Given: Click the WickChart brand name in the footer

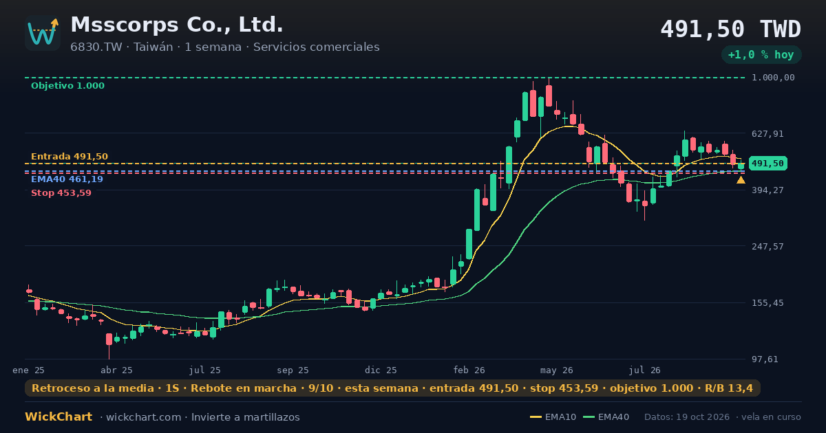Looking at the screenshot, I should tap(59, 417).
